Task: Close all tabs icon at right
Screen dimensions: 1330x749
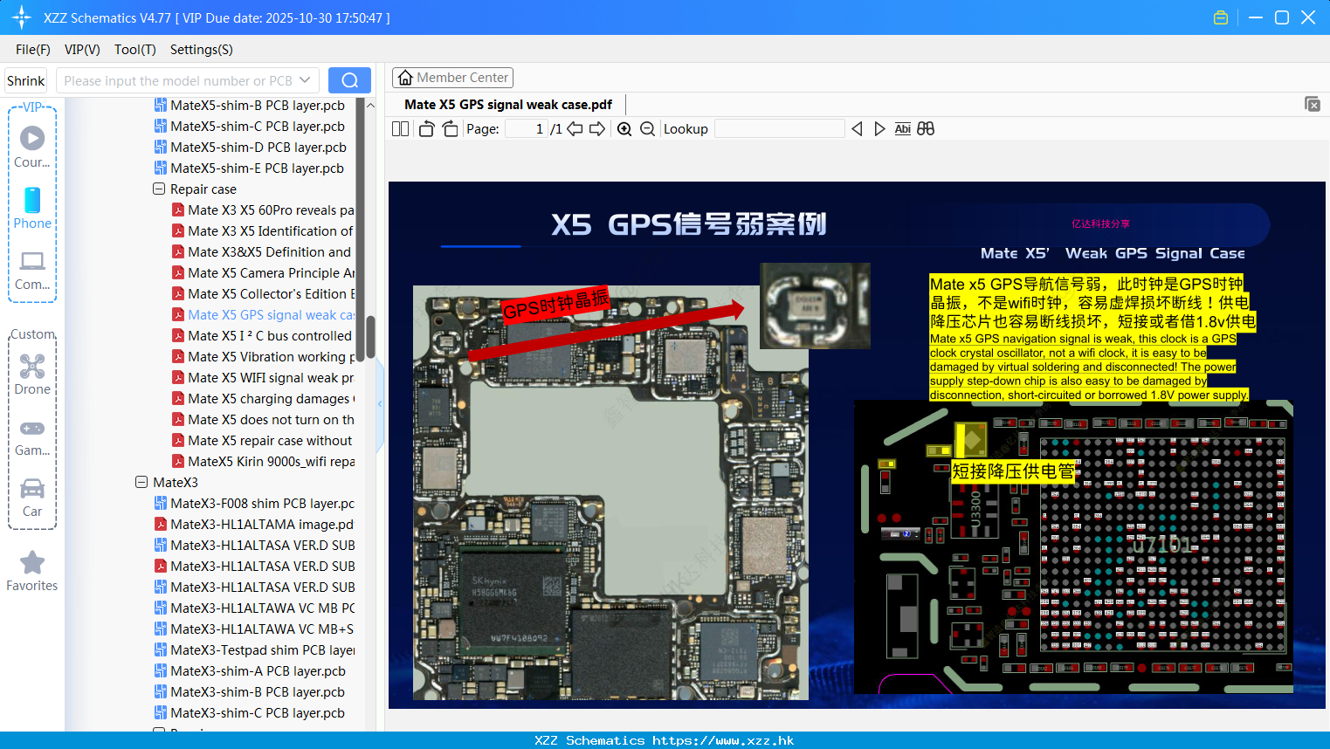Action: point(1312,104)
